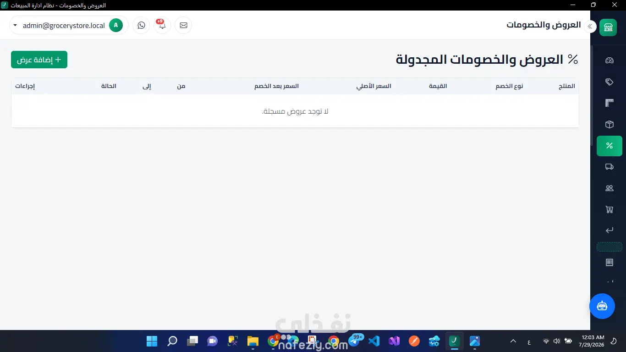The height and width of the screenshot is (352, 626).
Task: Open Windows taskbar search
Action: [x=172, y=341]
